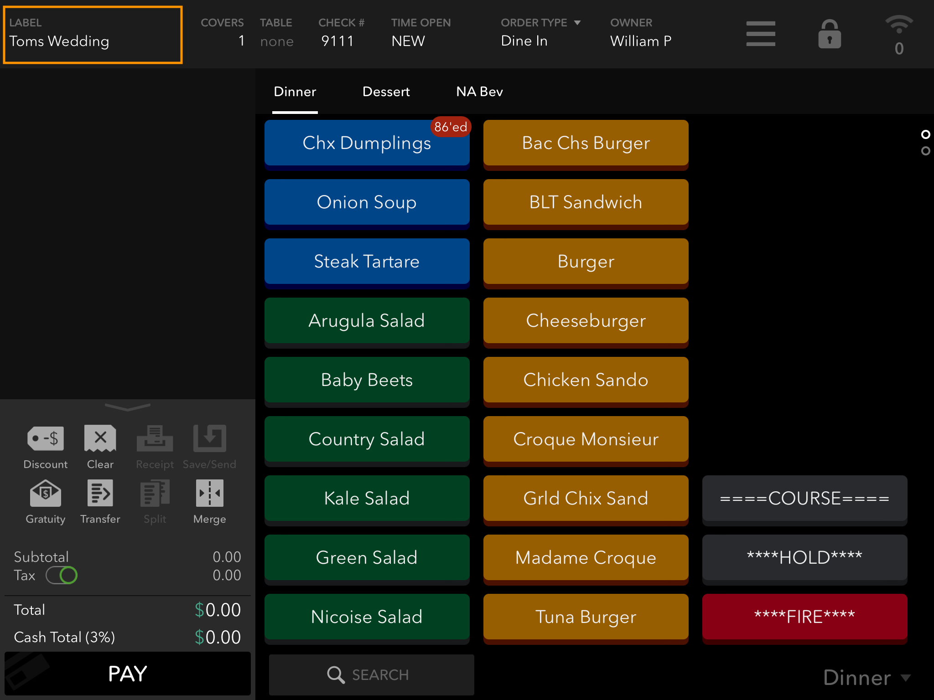
Task: Open the hamburger menu icon
Action: tap(761, 34)
